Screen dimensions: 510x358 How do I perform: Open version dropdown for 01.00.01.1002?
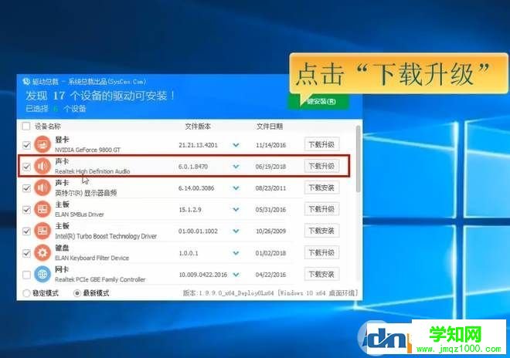tap(236, 231)
